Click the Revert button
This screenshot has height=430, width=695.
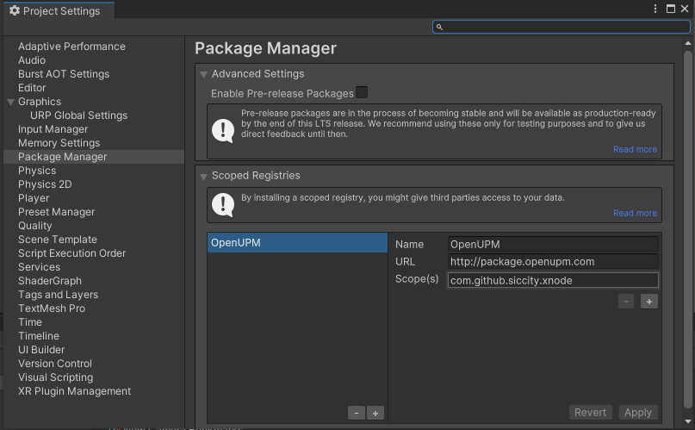click(x=590, y=413)
